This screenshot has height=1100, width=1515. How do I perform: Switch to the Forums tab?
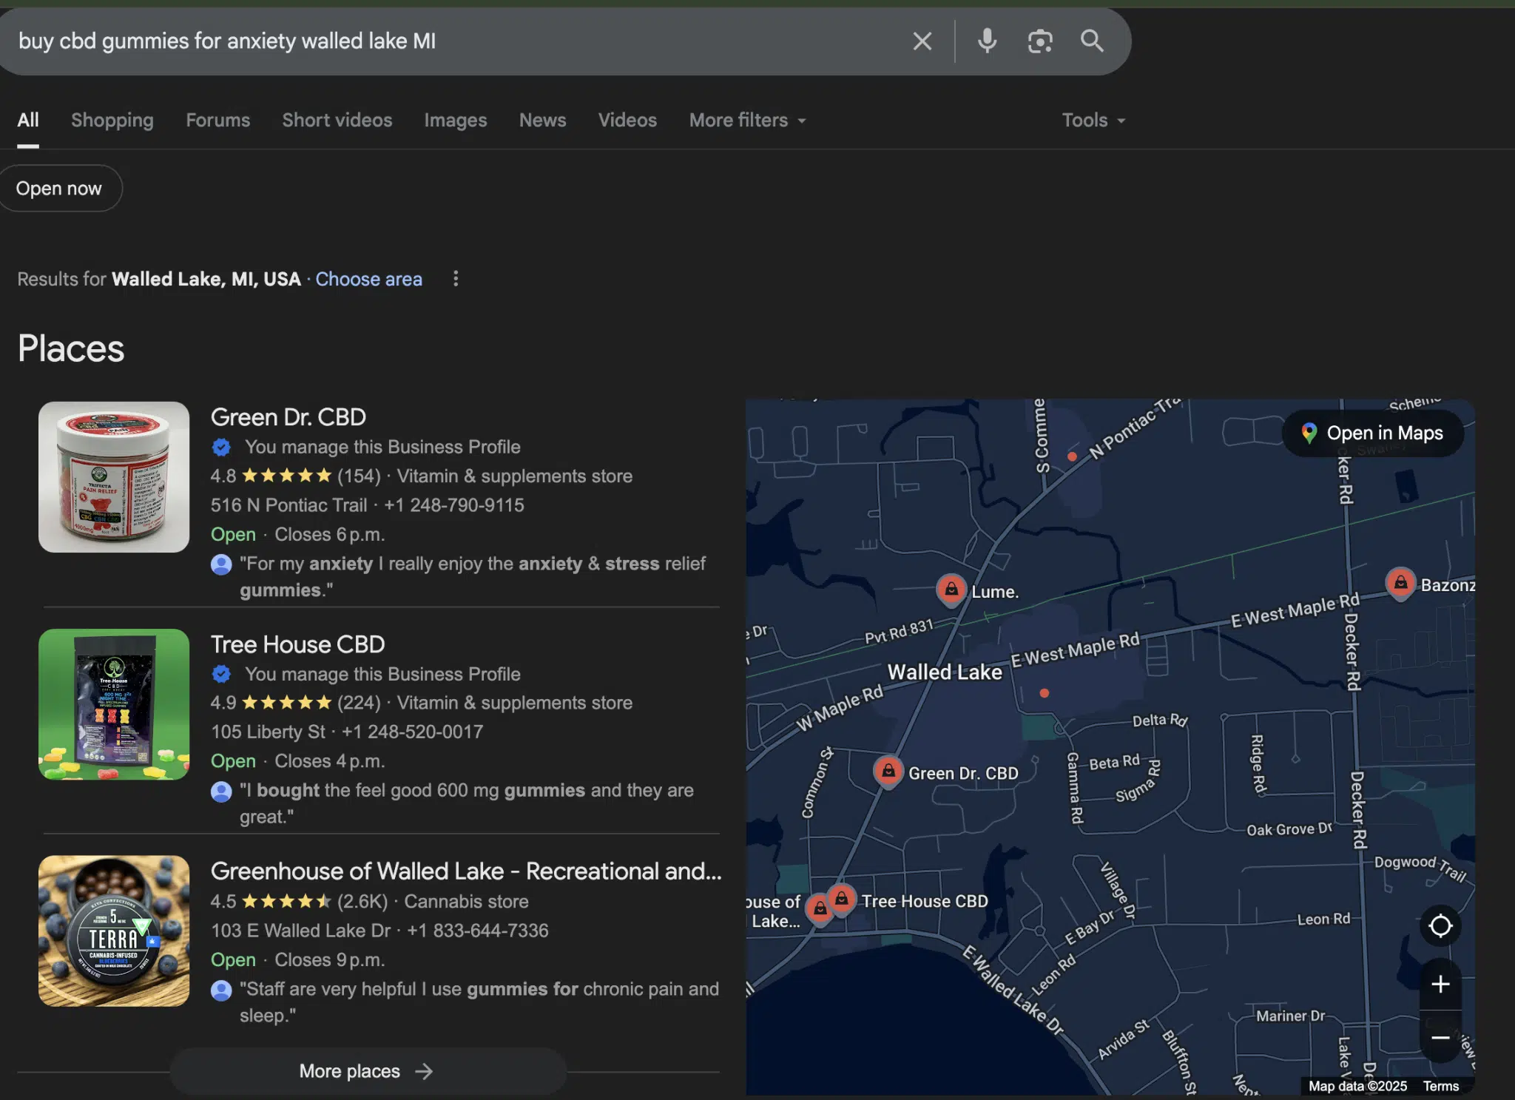pyautogui.click(x=218, y=120)
